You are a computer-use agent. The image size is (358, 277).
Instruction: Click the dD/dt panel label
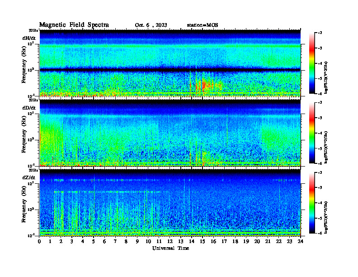click(x=29, y=108)
